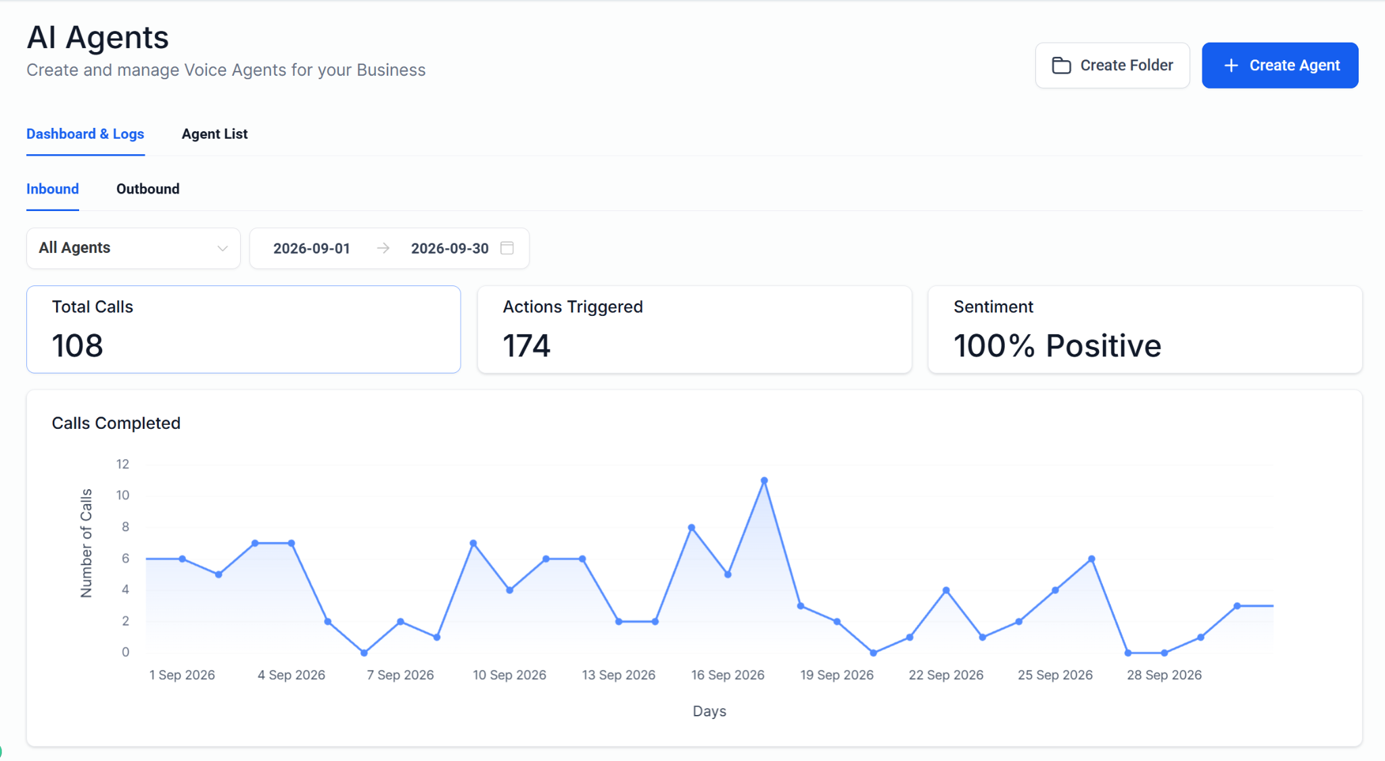Click the 'Days' axis title
This screenshot has width=1385, height=761.
709,711
